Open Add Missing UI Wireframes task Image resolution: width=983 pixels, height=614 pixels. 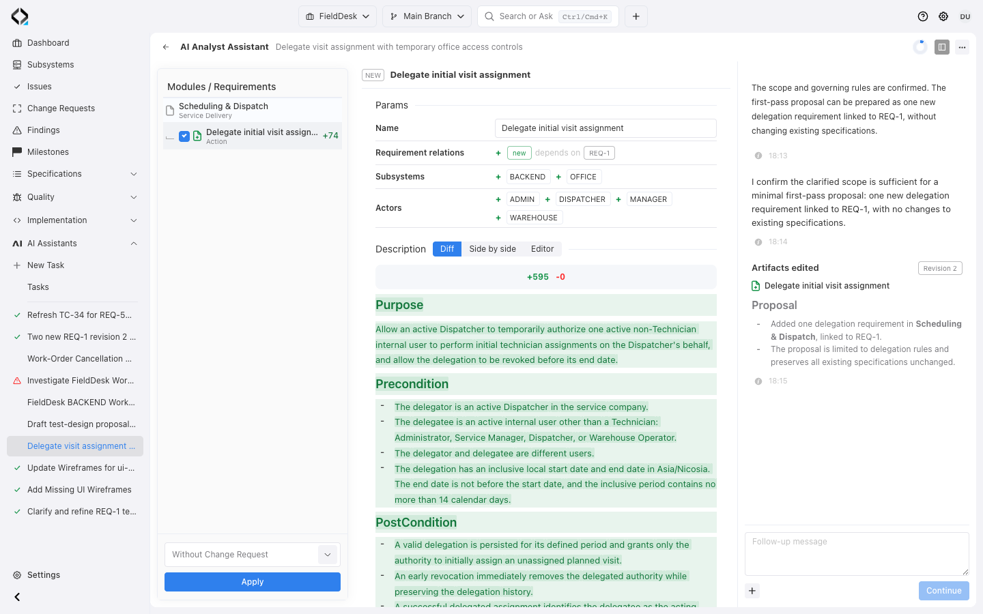75,490
